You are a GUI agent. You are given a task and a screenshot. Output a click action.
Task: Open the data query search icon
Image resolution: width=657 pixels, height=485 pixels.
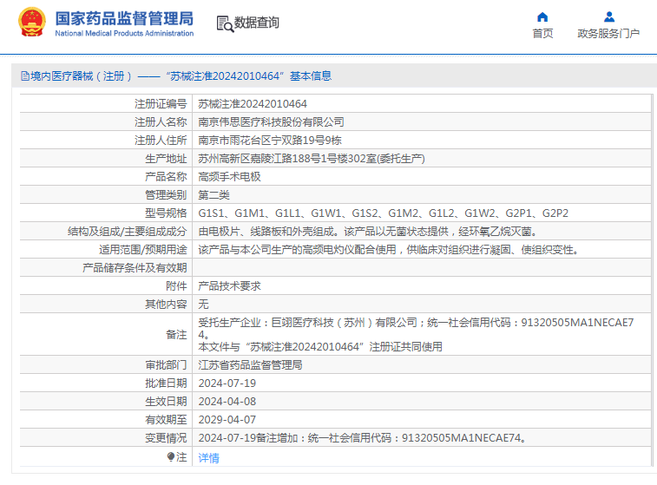pos(225,24)
